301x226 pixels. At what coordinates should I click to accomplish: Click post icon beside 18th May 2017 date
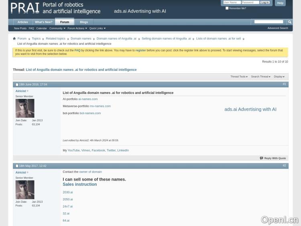pyautogui.click(x=17, y=166)
